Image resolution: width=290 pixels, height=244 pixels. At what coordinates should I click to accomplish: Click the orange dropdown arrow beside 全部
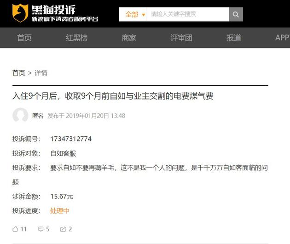[x=143, y=15]
